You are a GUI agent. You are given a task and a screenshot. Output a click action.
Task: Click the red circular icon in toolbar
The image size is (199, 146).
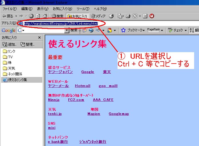tap(152, 16)
